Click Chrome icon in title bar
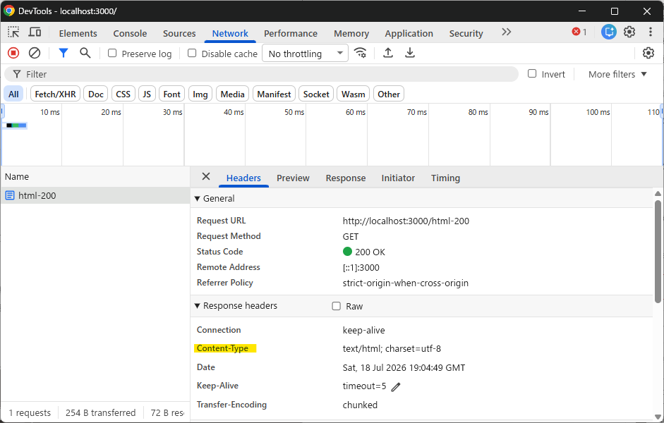The height and width of the screenshot is (423, 664). [9, 11]
